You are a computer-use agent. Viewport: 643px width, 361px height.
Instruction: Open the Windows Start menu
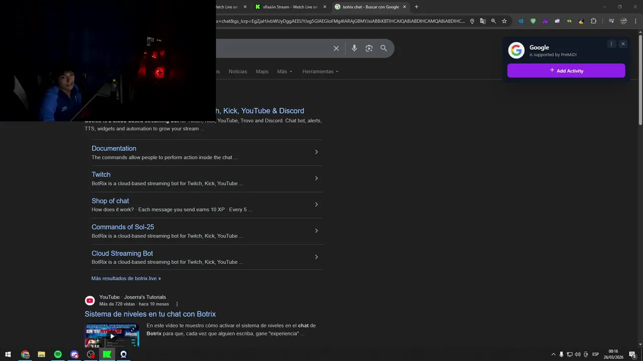[x=8, y=354]
